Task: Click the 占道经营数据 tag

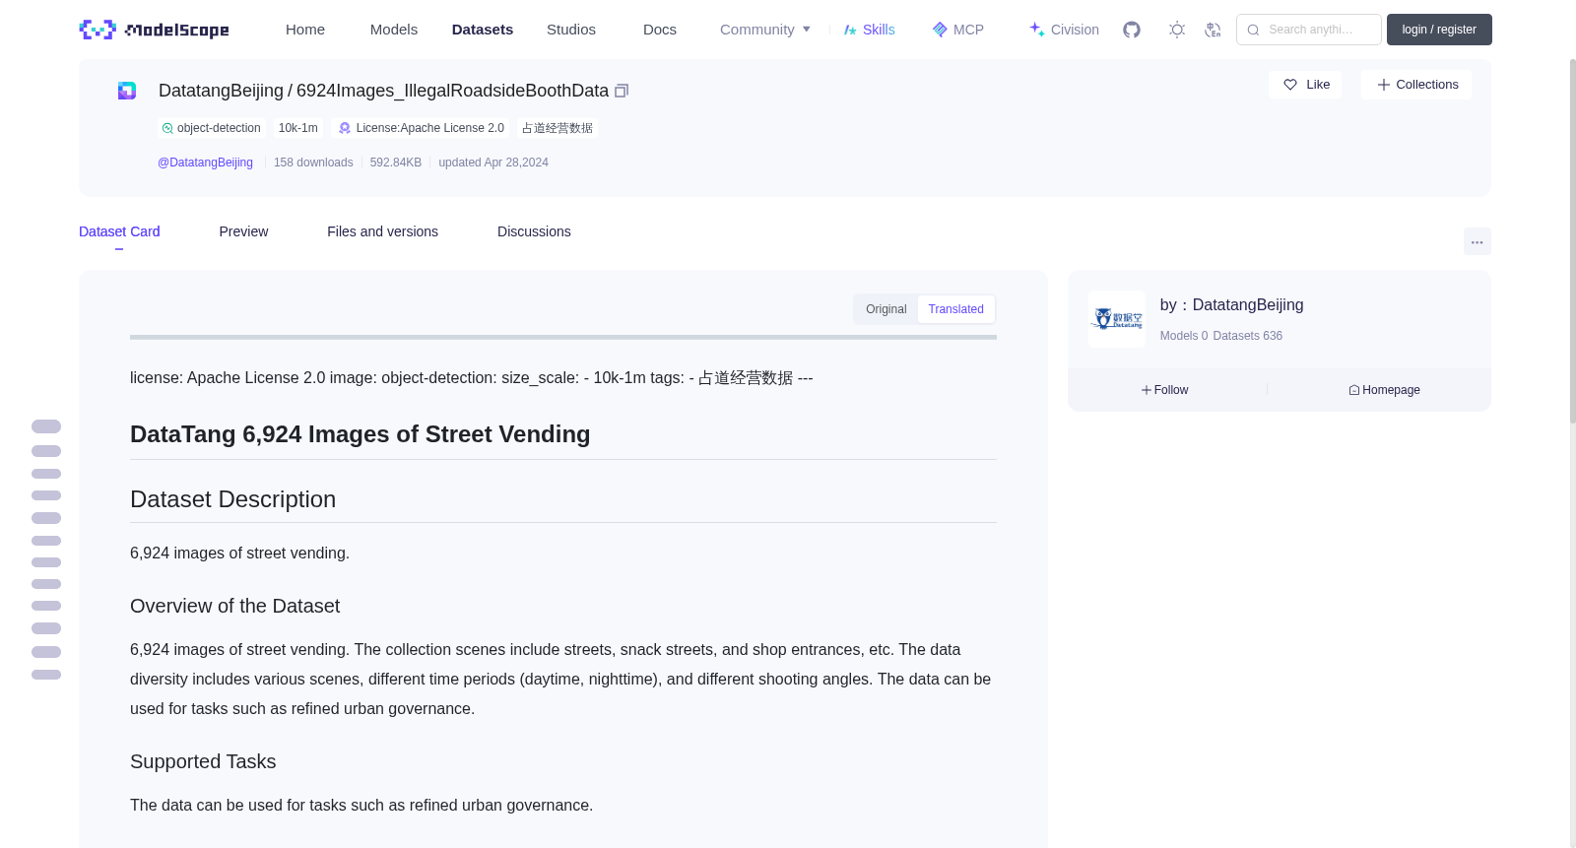Action: tap(558, 128)
